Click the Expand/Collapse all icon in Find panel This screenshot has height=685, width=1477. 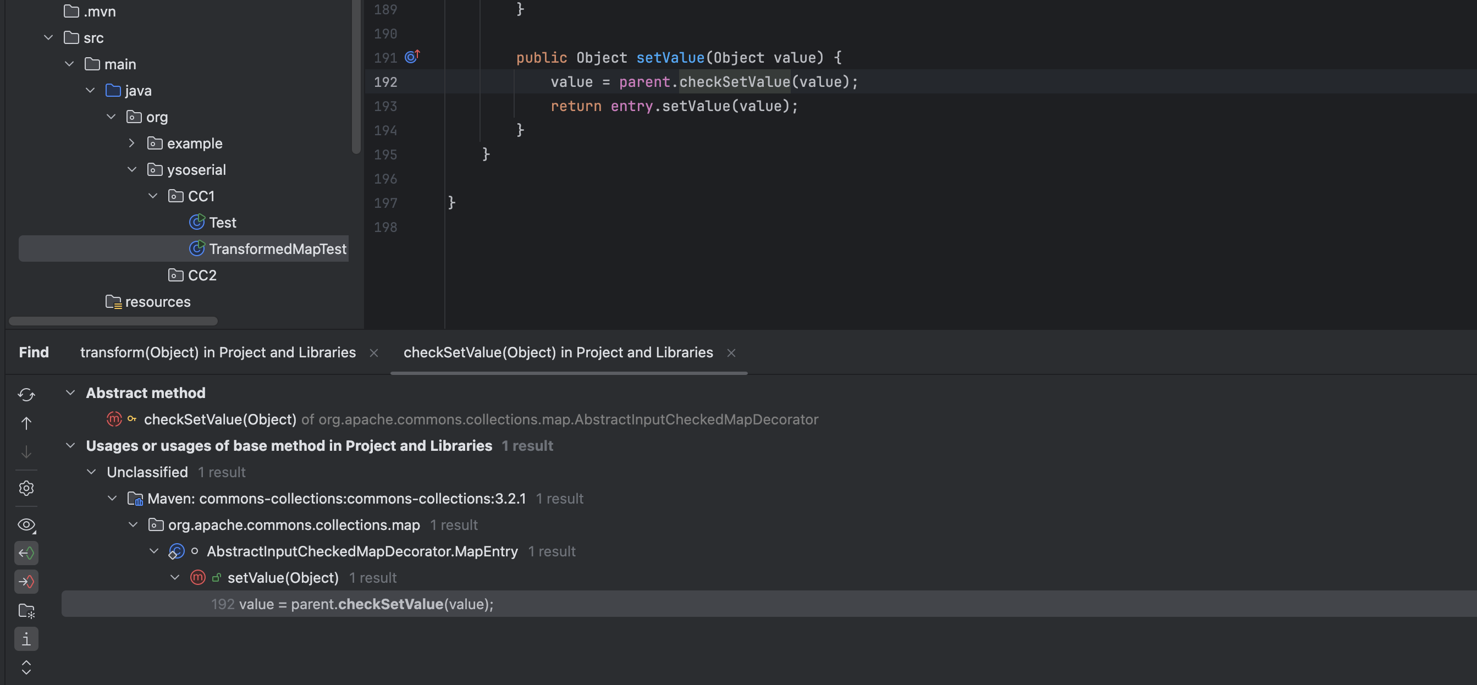26,667
